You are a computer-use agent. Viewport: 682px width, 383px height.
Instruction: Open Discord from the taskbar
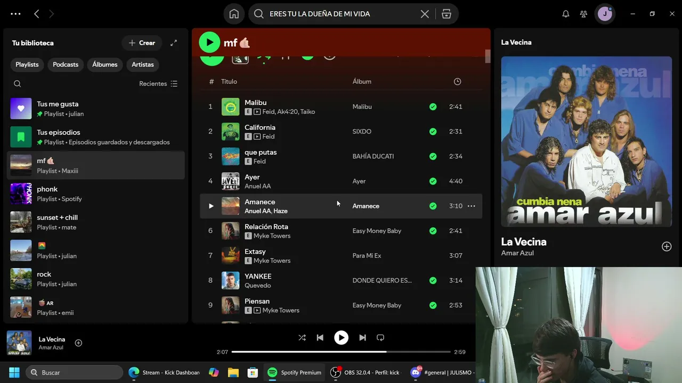coord(441,372)
